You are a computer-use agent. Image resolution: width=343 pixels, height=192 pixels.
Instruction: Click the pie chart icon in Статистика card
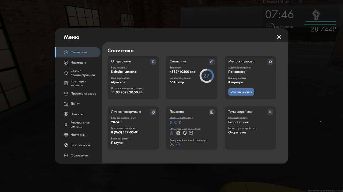tap(212, 62)
